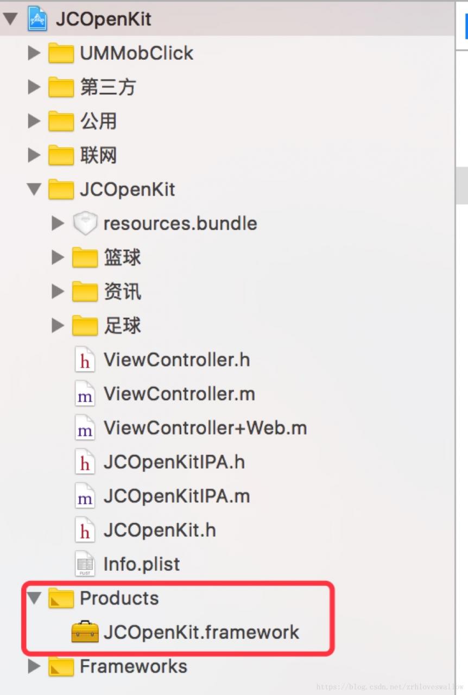Expand the 第三方 folder

click(34, 87)
